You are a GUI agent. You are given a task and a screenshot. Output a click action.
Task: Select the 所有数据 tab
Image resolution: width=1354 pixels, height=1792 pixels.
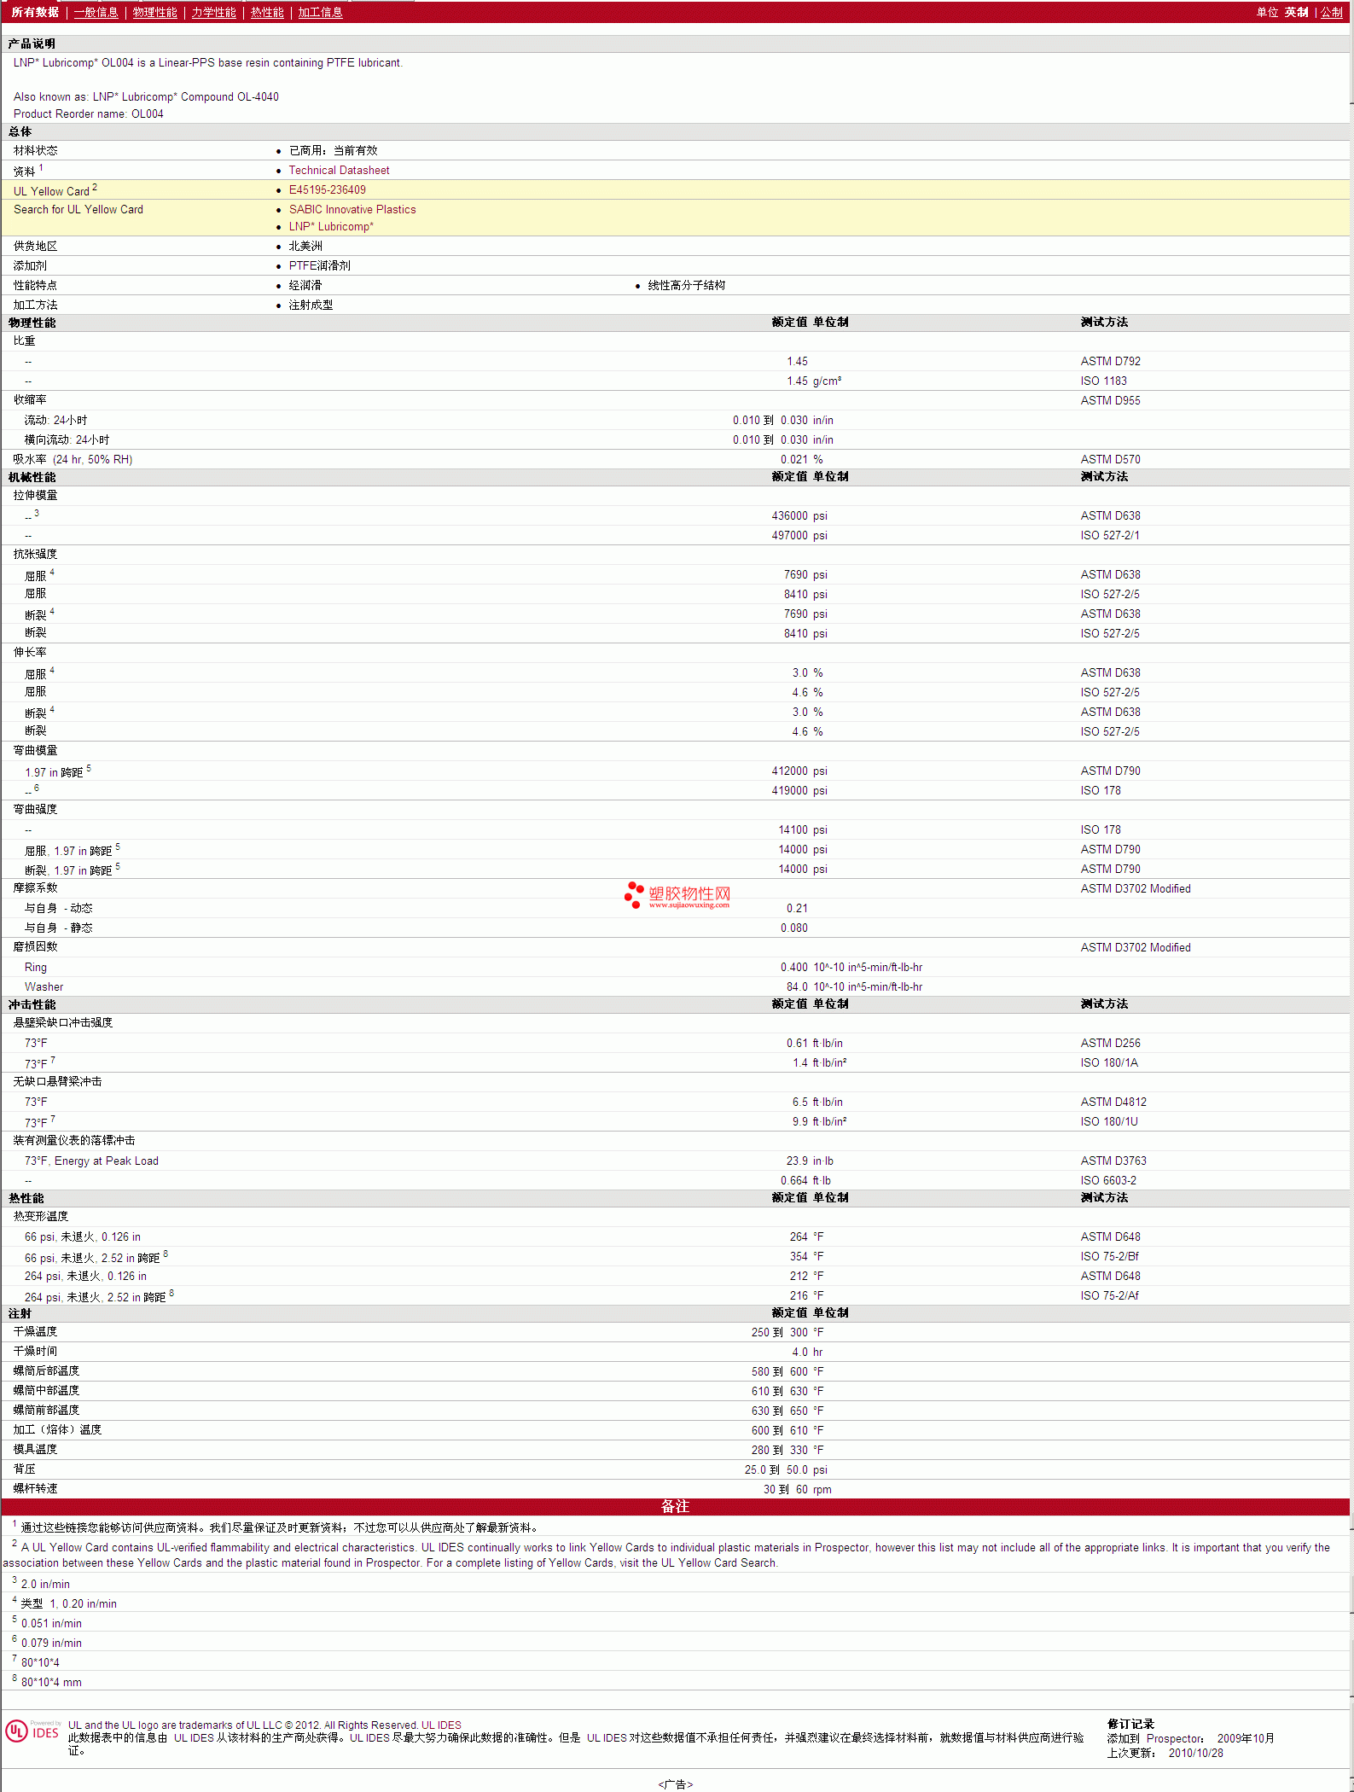coord(35,12)
